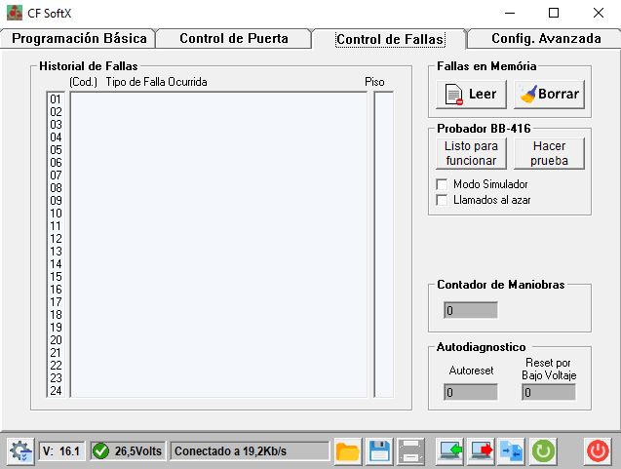Click the computer icon with green arrow
Viewport: 621px width, 469px height.
(449, 451)
